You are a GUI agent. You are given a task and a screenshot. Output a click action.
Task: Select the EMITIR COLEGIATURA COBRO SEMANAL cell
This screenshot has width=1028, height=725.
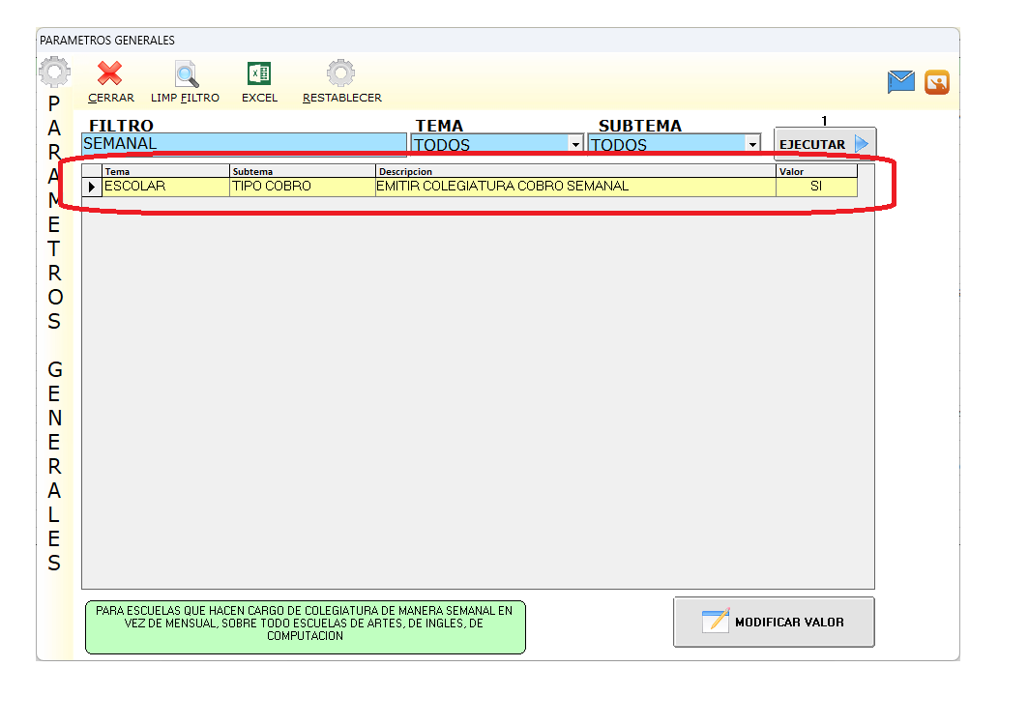574,187
